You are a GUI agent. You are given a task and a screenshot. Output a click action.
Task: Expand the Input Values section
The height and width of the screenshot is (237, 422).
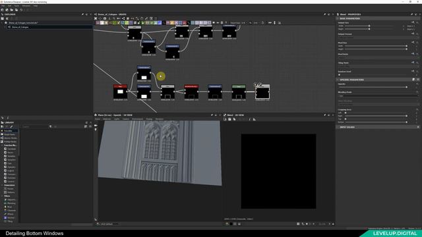[x=338, y=127]
